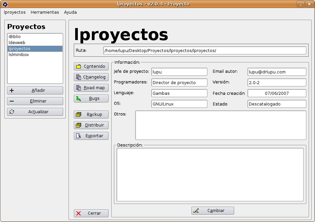
Task: Click the red X Cerrar icon
Action: click(78, 213)
